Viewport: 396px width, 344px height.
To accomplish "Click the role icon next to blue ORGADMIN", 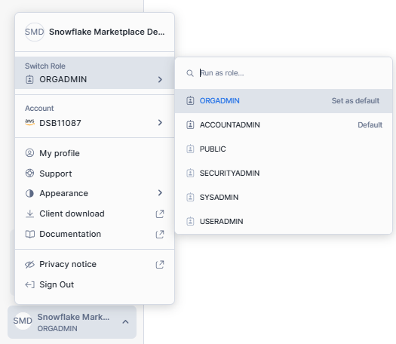I will 190,100.
